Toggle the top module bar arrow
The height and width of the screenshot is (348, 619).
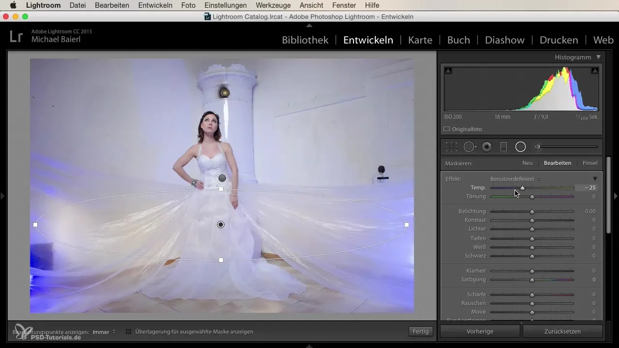pos(309,25)
